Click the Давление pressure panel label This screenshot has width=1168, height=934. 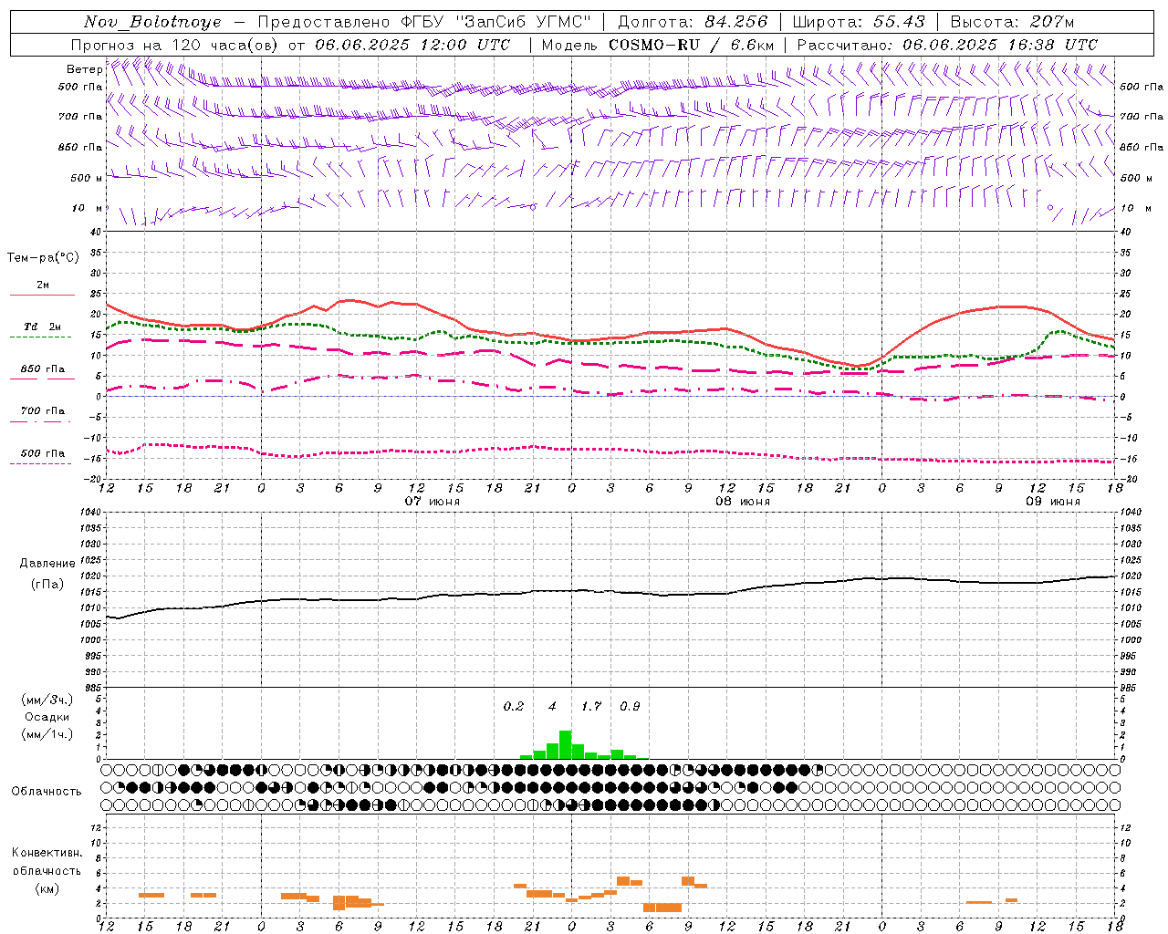(x=47, y=564)
